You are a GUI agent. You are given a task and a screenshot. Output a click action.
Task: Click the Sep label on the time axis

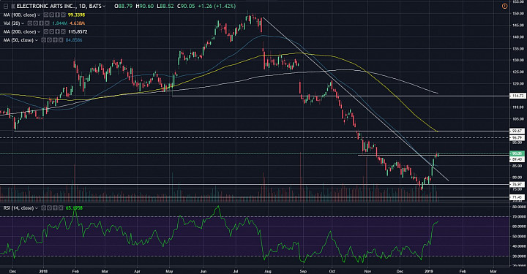click(303, 270)
